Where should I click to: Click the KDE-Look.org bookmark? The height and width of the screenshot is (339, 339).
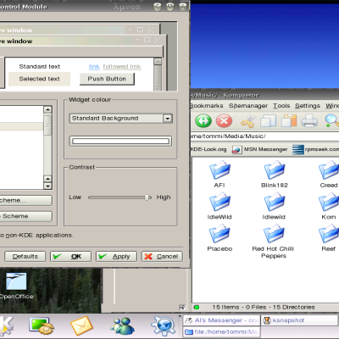tap(208, 149)
